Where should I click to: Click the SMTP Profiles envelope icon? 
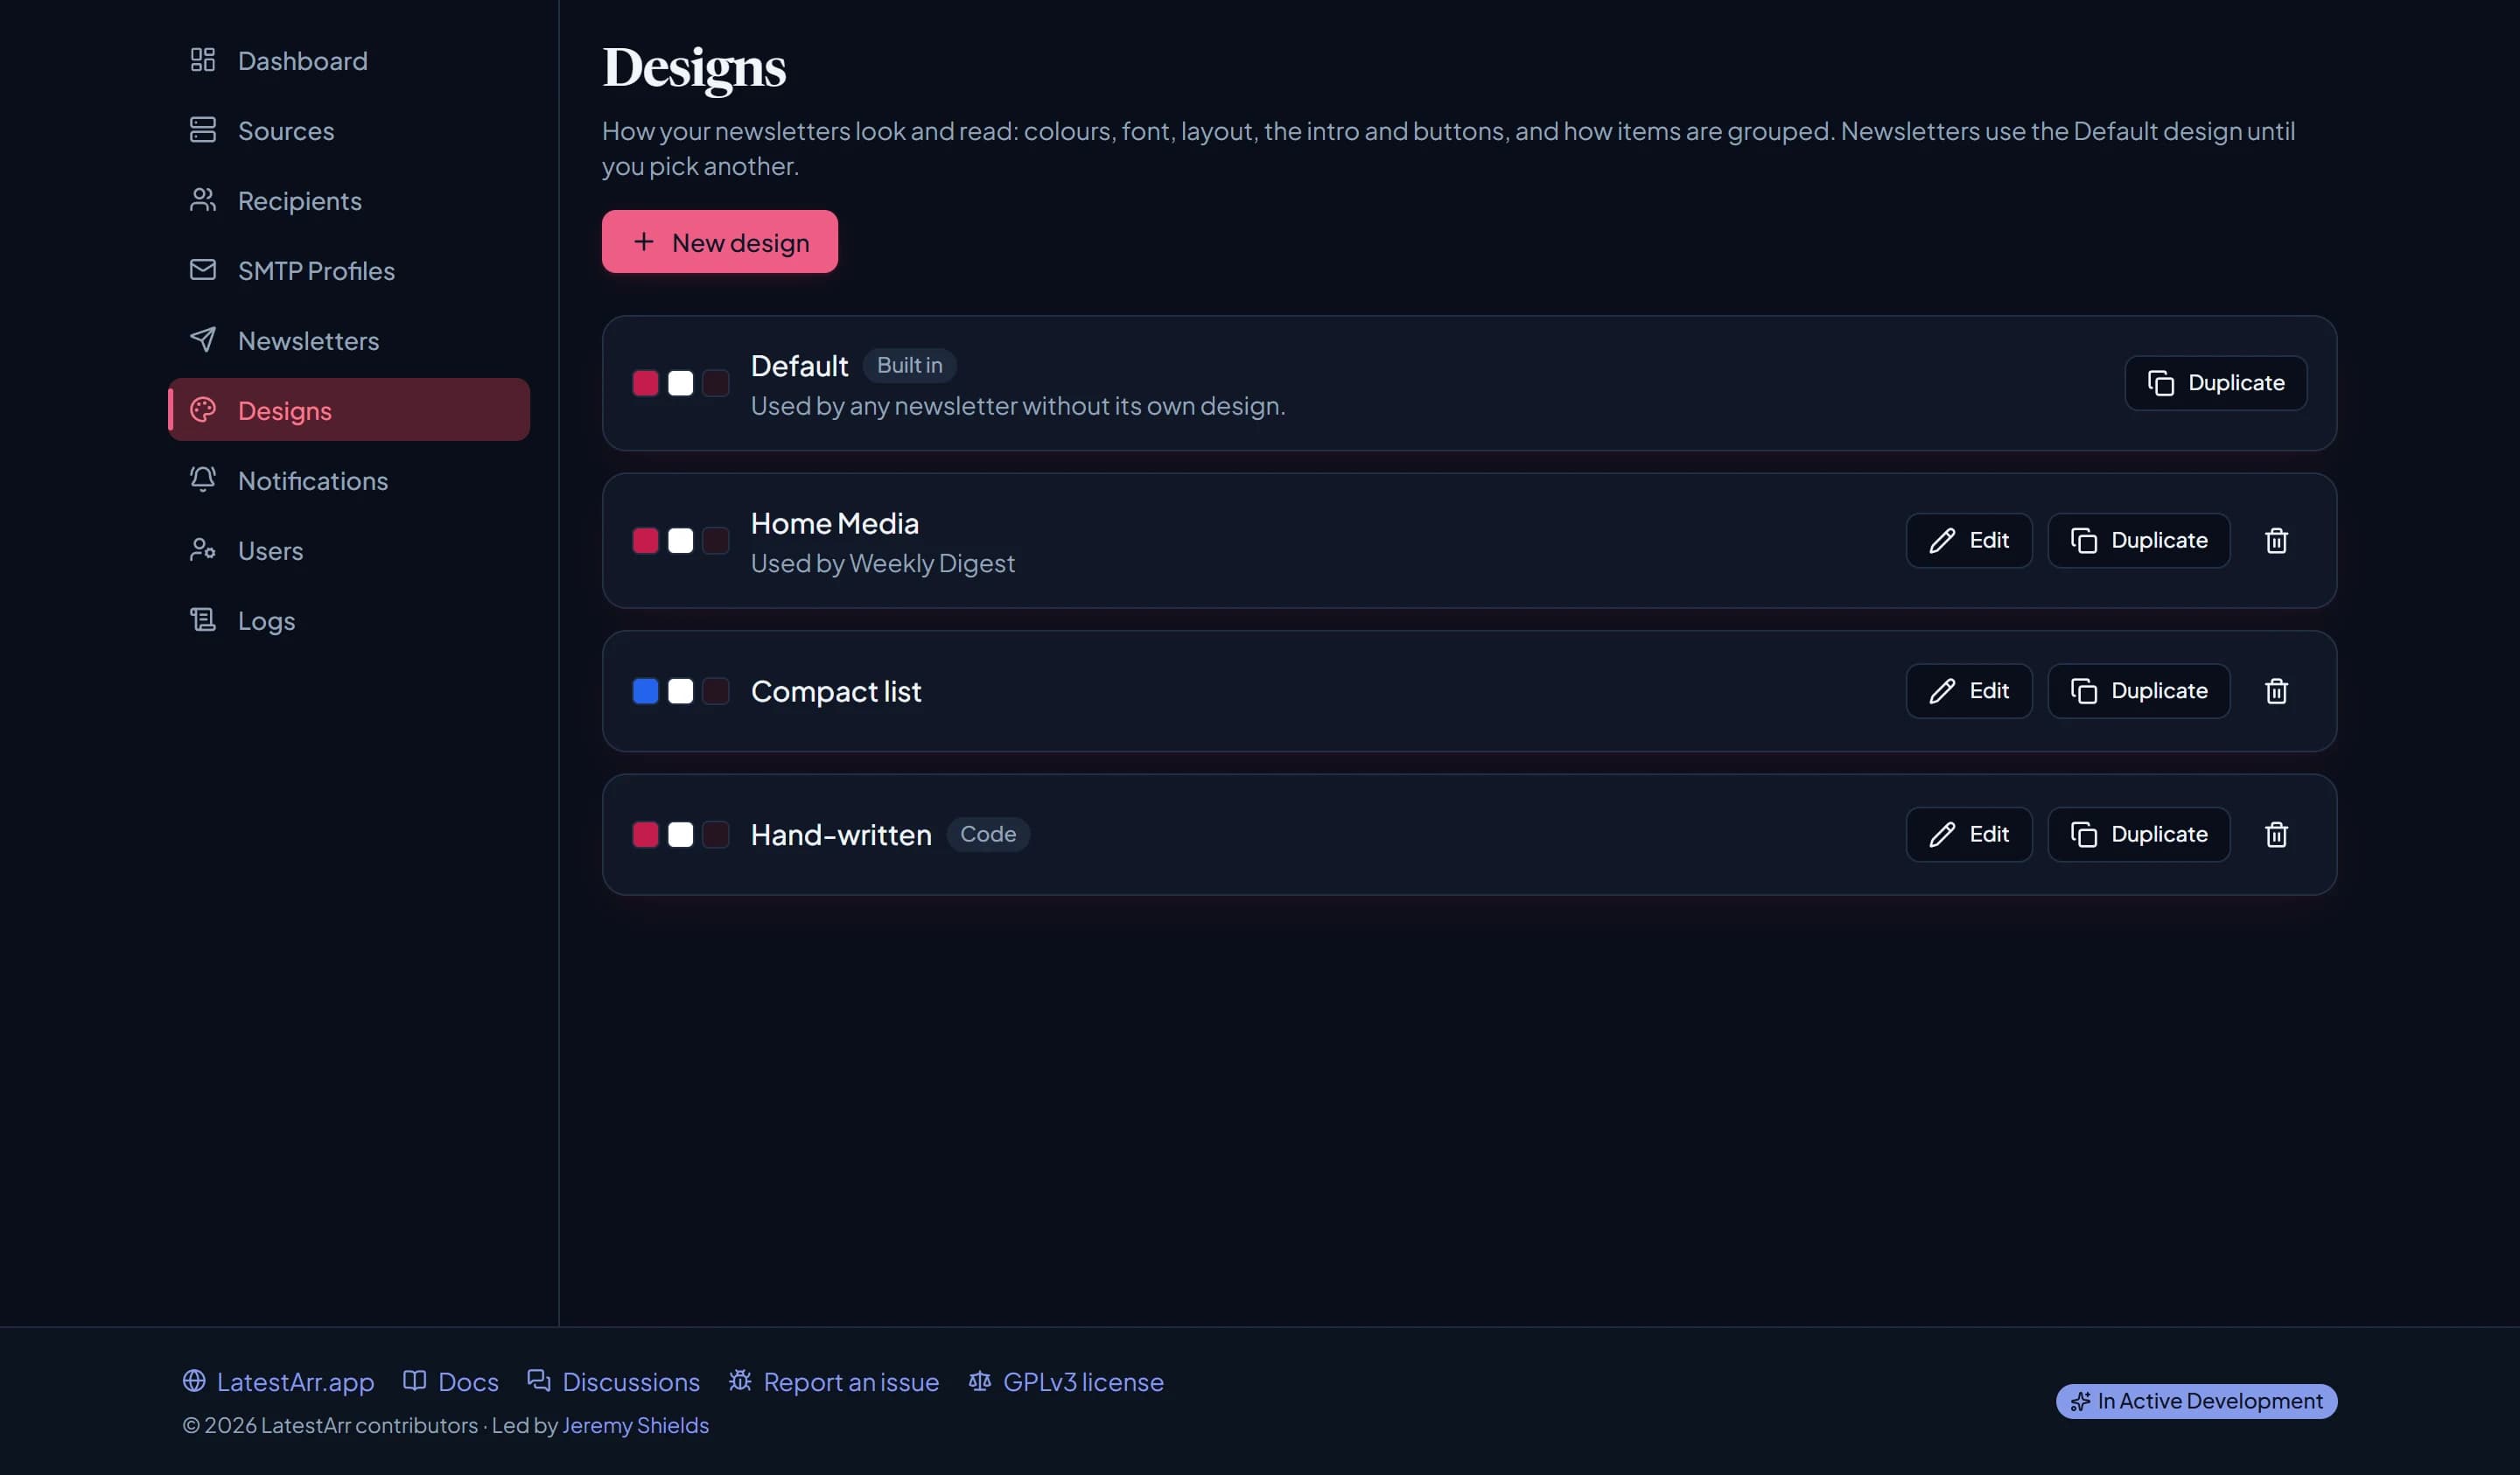(203, 270)
